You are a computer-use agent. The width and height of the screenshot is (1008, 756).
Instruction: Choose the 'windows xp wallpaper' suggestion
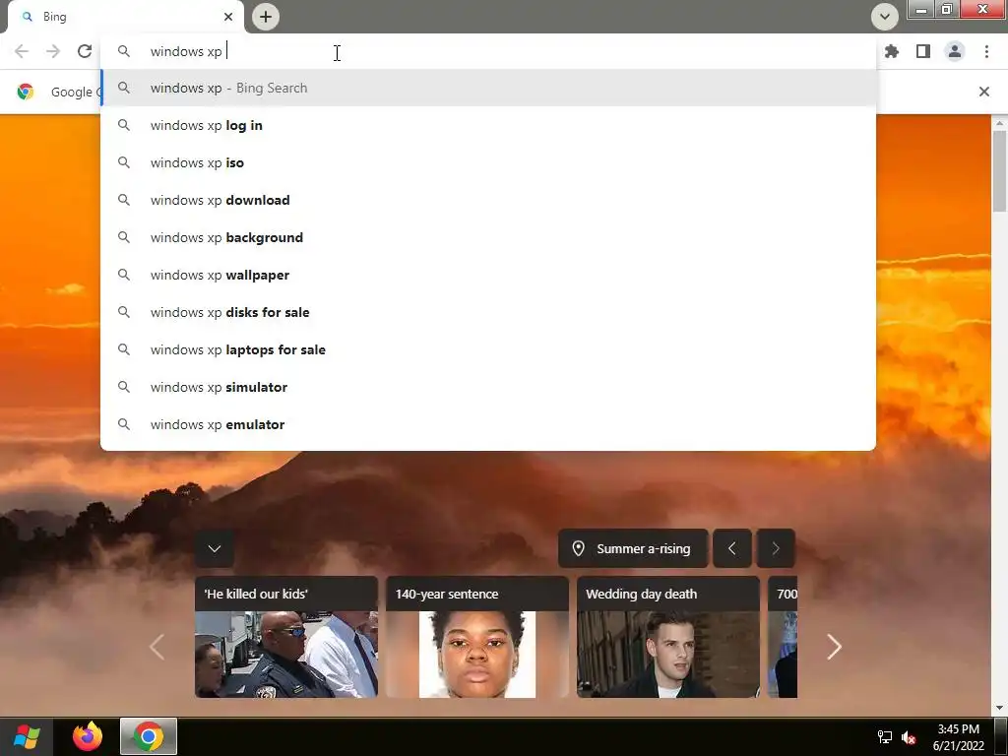pyautogui.click(x=488, y=275)
